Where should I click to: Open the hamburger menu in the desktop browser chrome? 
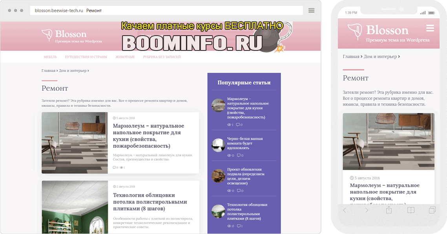[312, 11]
